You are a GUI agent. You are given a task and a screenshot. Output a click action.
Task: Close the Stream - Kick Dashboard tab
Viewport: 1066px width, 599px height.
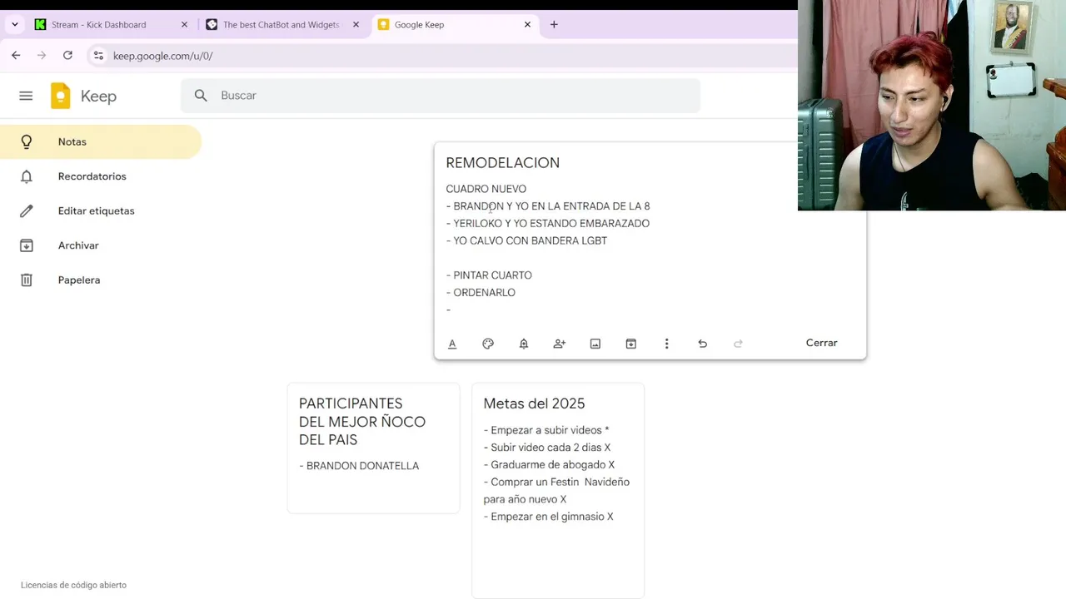pos(184,25)
